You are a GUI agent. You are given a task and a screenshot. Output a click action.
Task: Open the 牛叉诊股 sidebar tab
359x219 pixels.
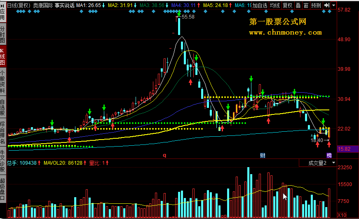[x=3, y=161]
